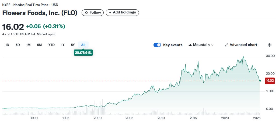Click the Add holdings button
This screenshot has width=279, height=124.
click(122, 12)
